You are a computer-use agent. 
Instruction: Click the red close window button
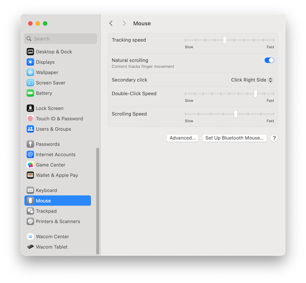tap(30, 24)
